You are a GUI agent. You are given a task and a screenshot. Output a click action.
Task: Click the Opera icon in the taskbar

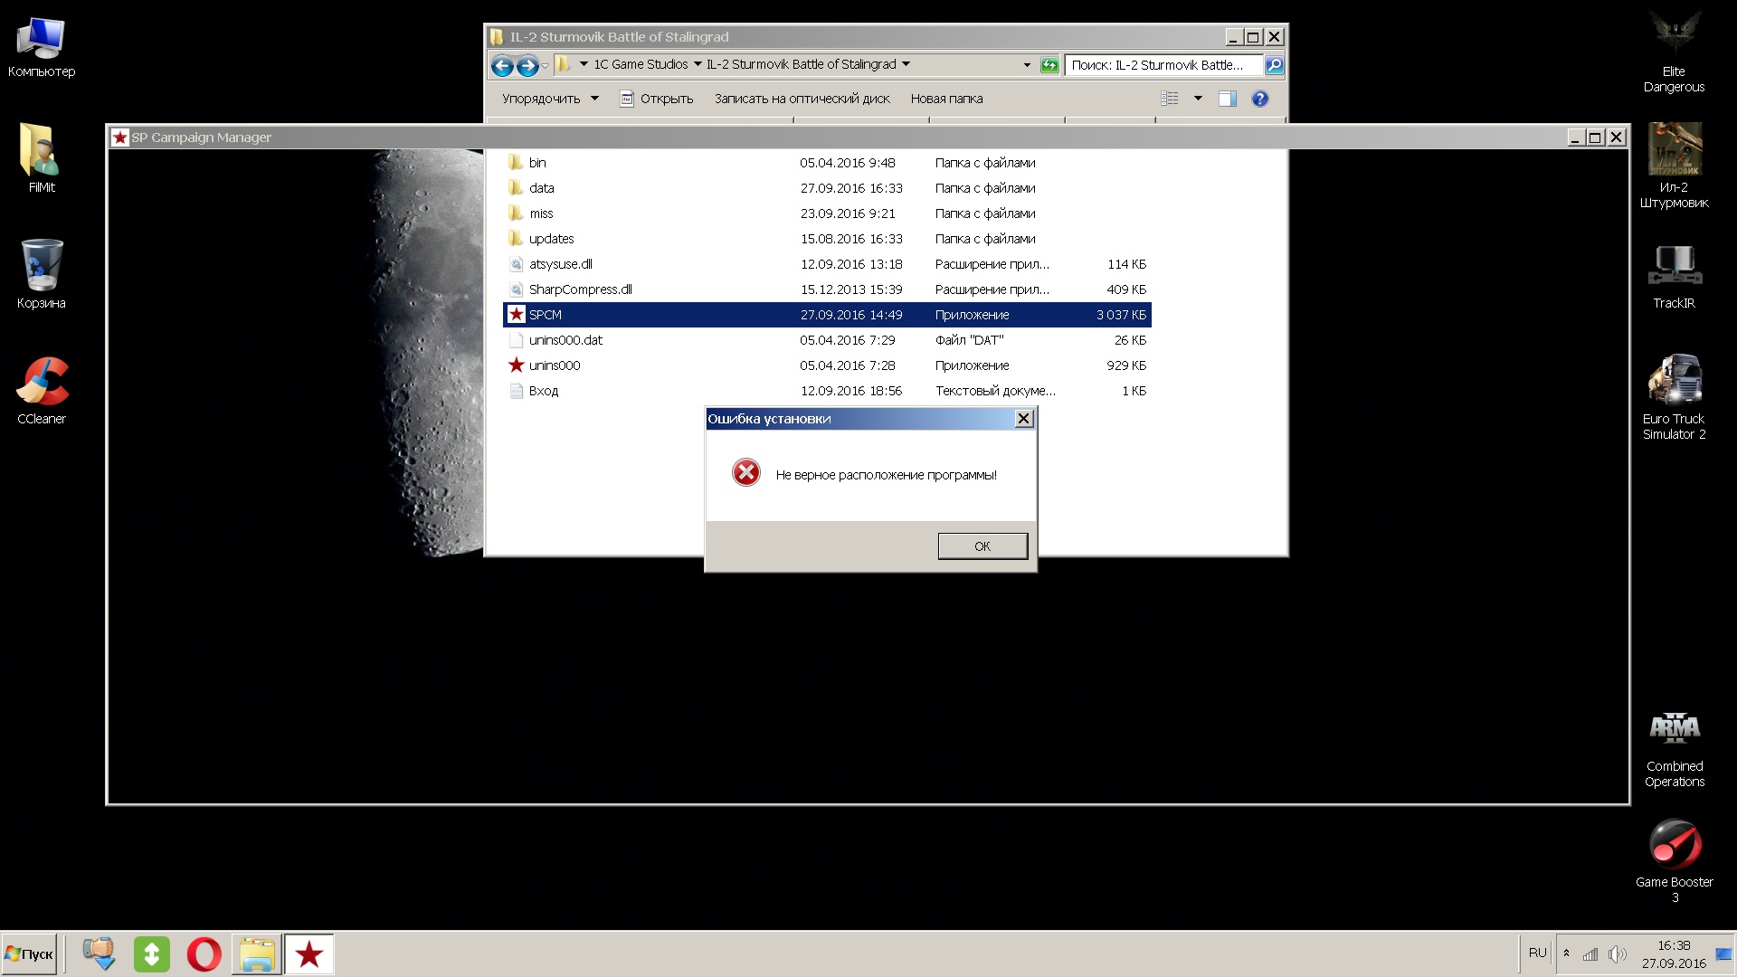point(204,954)
